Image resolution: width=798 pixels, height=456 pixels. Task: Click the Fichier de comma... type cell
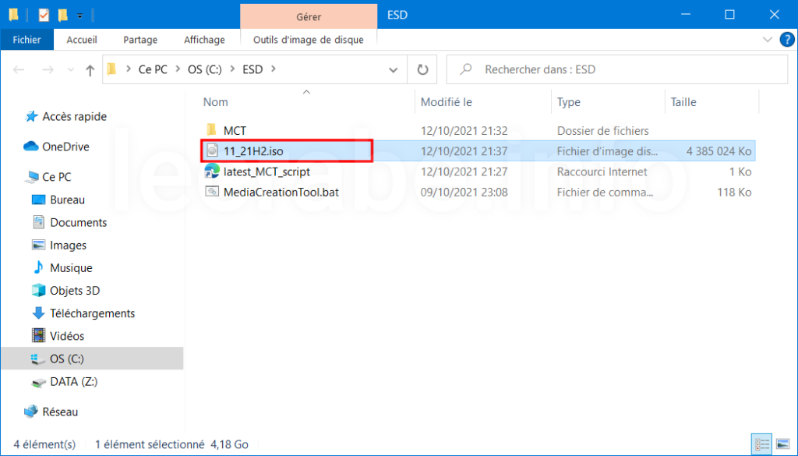point(605,193)
